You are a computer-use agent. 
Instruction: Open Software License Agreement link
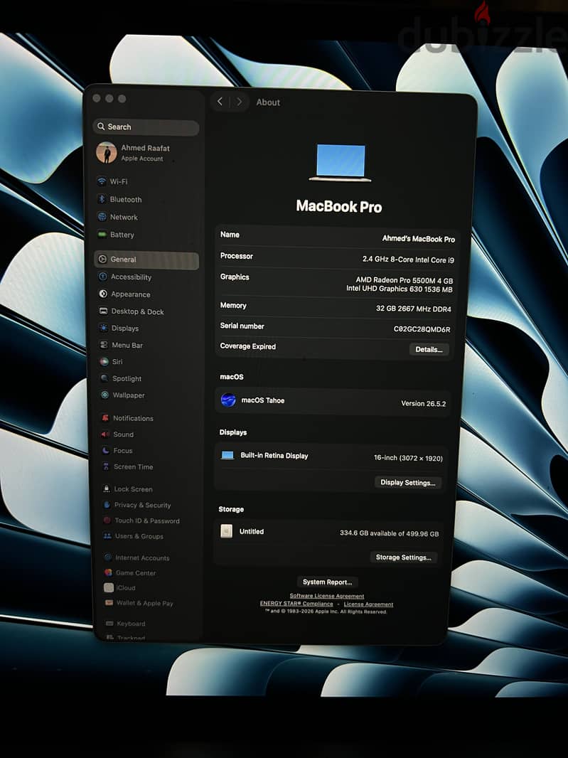pos(327,596)
